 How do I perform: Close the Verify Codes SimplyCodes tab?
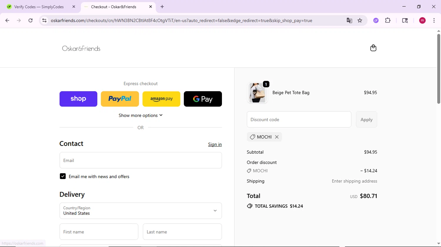click(x=74, y=7)
